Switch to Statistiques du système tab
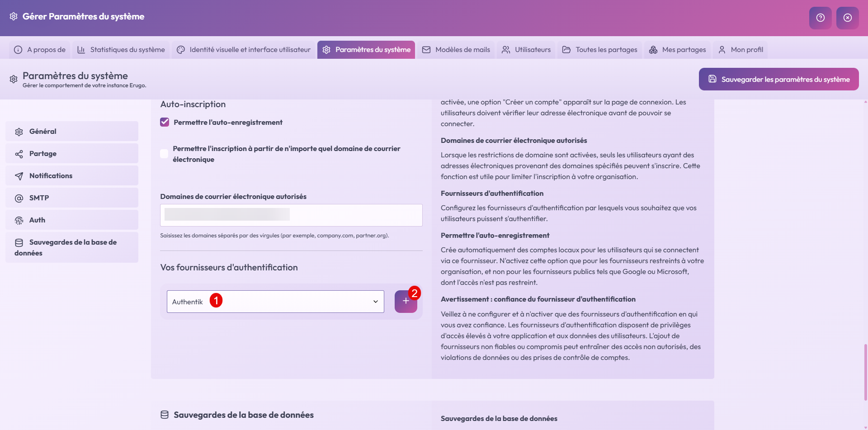The width and height of the screenshot is (868, 430). click(x=121, y=50)
